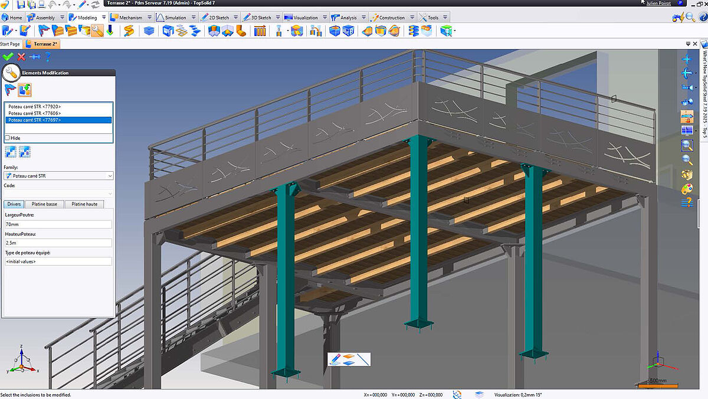Screen dimensions: 708x399
Task: Cancel with the red X icon
Action: tap(21, 57)
